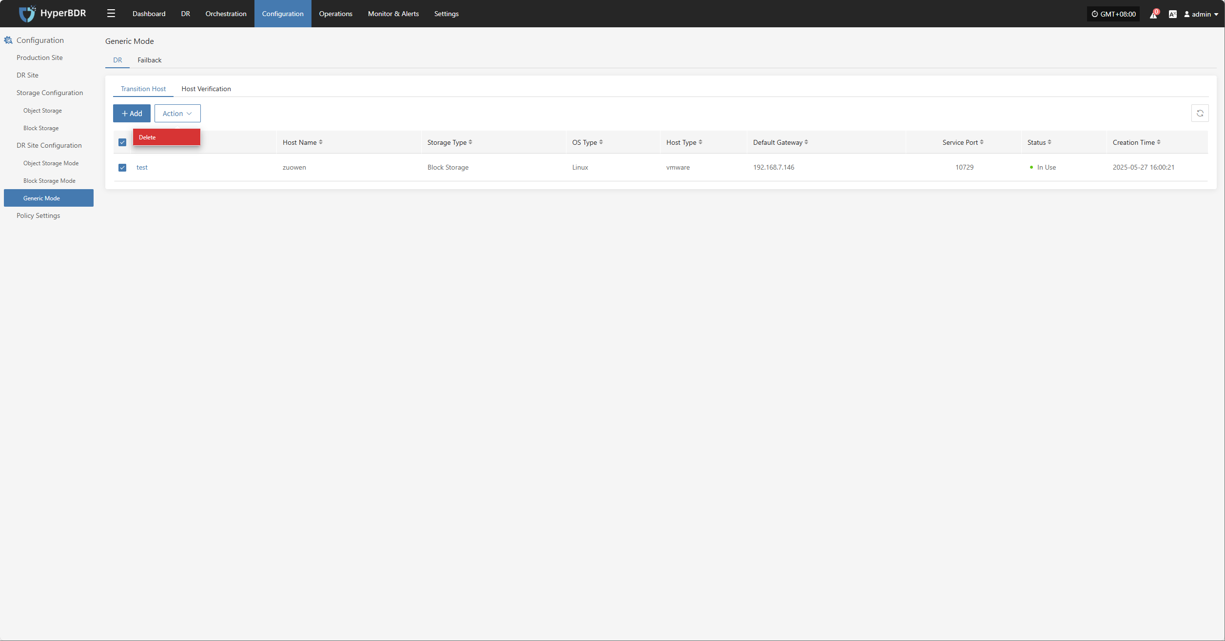Switch to the Failback tab
The height and width of the screenshot is (641, 1225).
[150, 60]
